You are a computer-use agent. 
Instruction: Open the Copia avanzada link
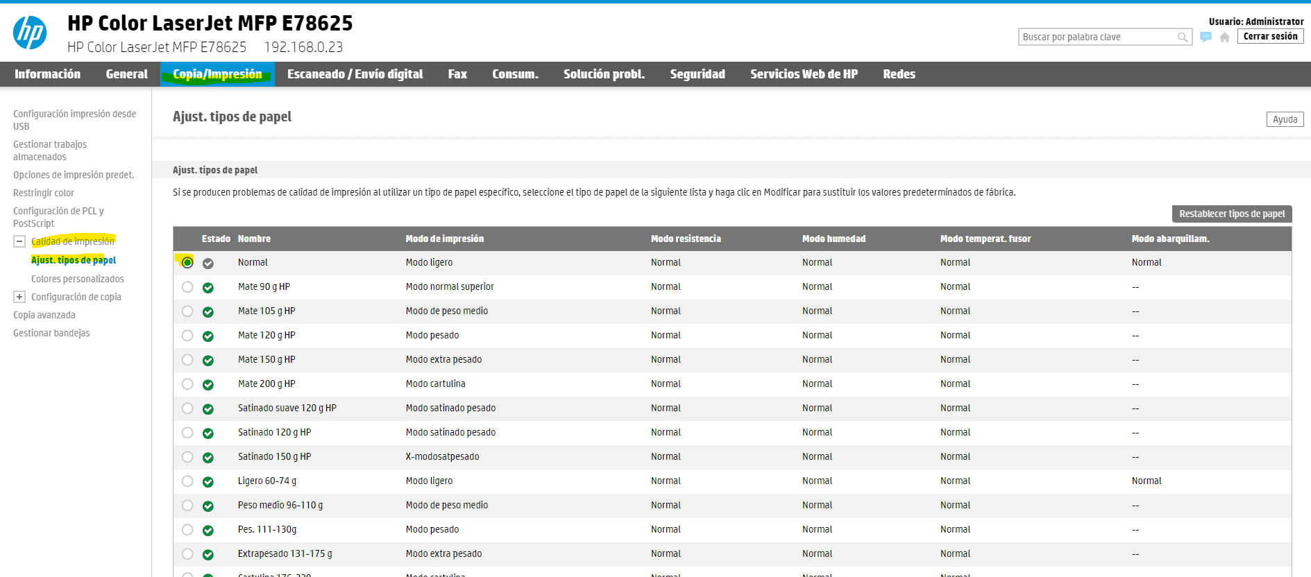(44, 315)
